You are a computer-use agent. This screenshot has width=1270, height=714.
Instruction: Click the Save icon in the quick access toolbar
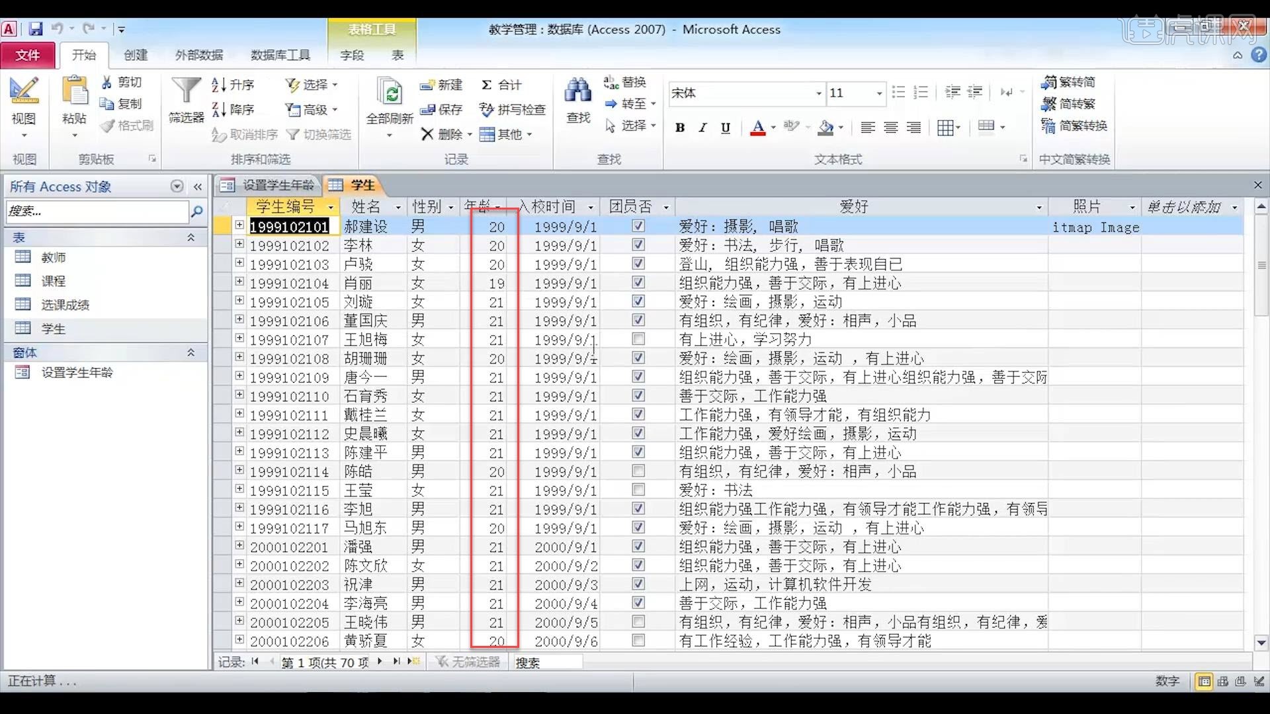[36, 28]
